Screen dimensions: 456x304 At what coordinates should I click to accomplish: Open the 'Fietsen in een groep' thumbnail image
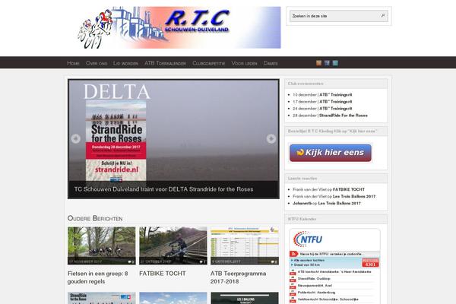pos(102,245)
